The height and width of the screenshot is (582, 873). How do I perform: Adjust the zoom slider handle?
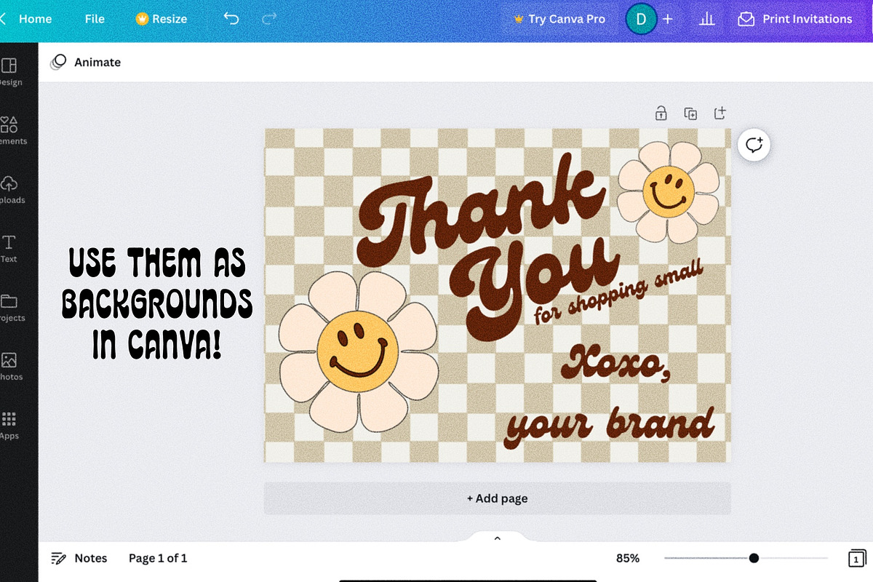(754, 558)
